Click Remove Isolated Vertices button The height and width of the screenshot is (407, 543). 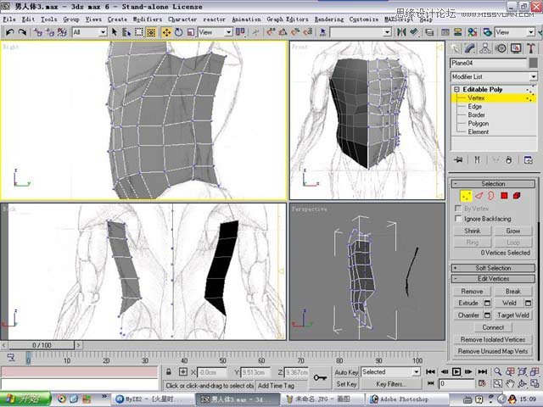click(x=493, y=339)
